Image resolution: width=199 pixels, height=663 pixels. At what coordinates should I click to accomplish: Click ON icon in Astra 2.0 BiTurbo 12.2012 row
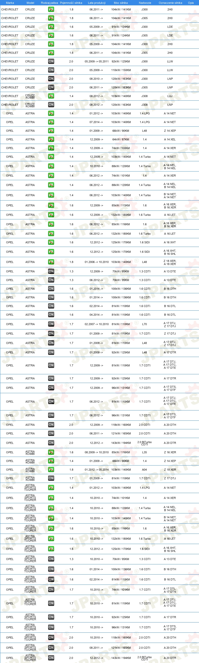(51, 443)
